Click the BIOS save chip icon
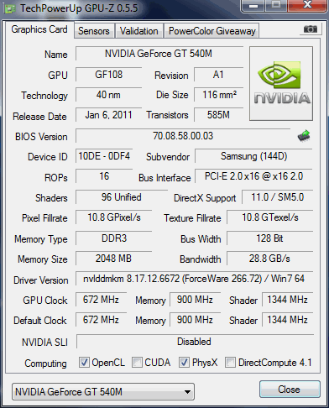Screen dimensions: 329x408 (x=304, y=136)
